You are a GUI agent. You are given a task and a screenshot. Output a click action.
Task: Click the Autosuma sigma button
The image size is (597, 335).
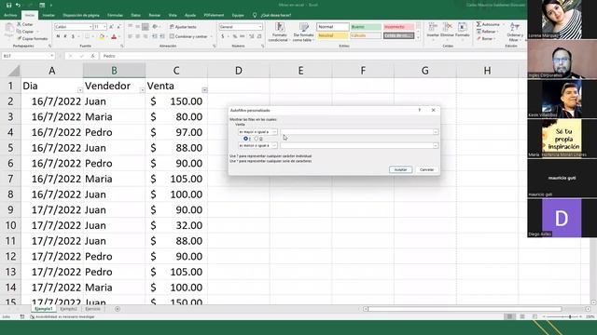(488, 24)
